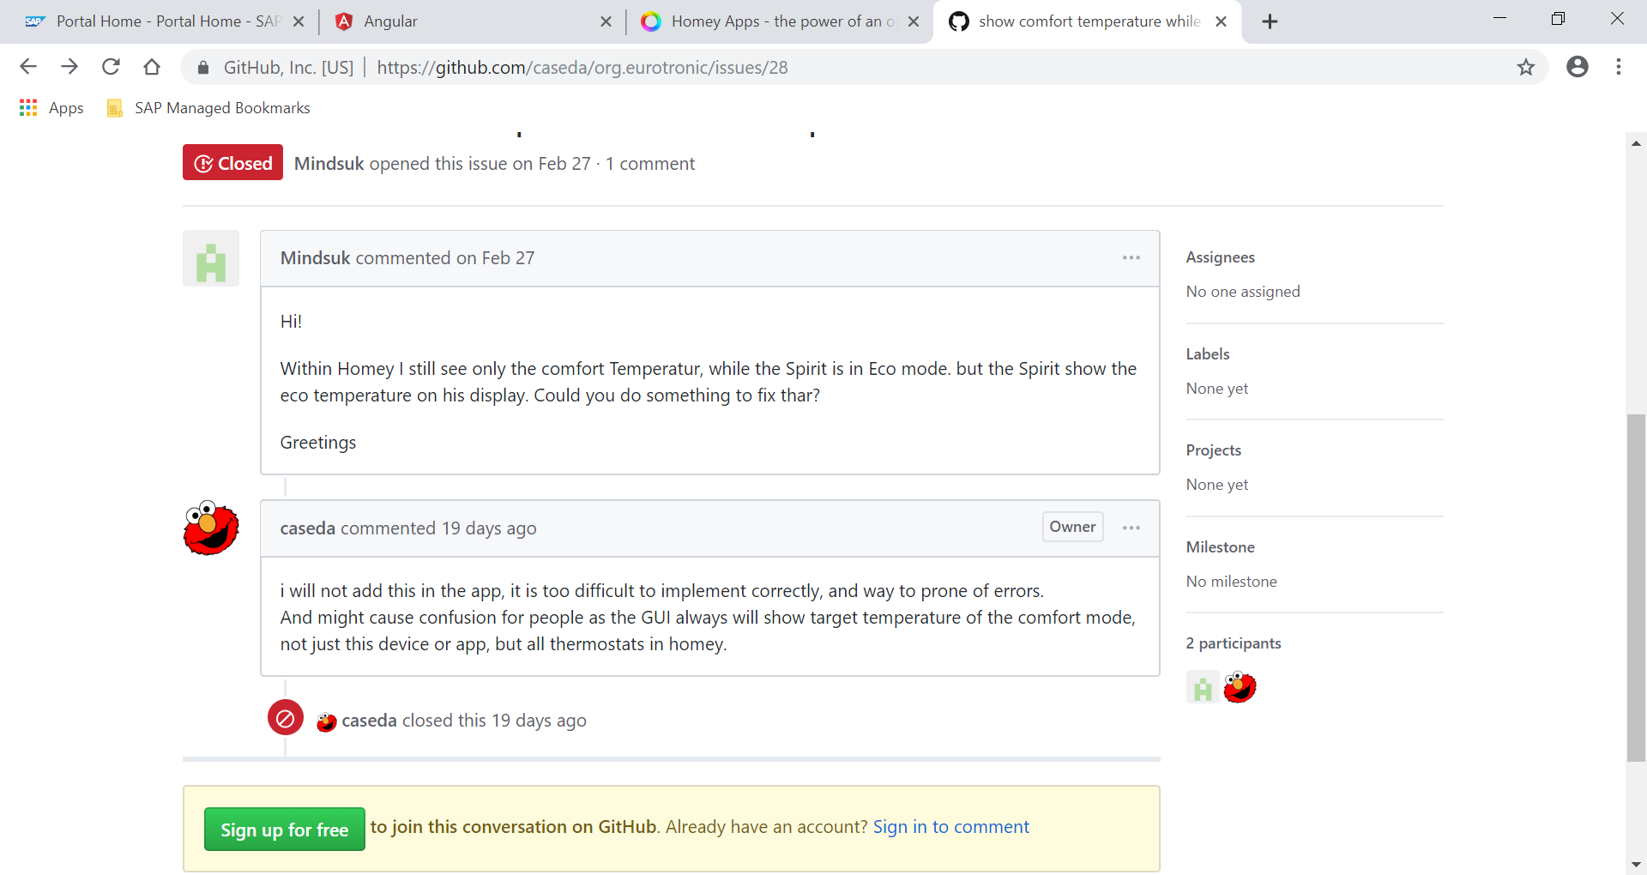Go to browser home page
The image size is (1647, 875).
(x=152, y=67)
